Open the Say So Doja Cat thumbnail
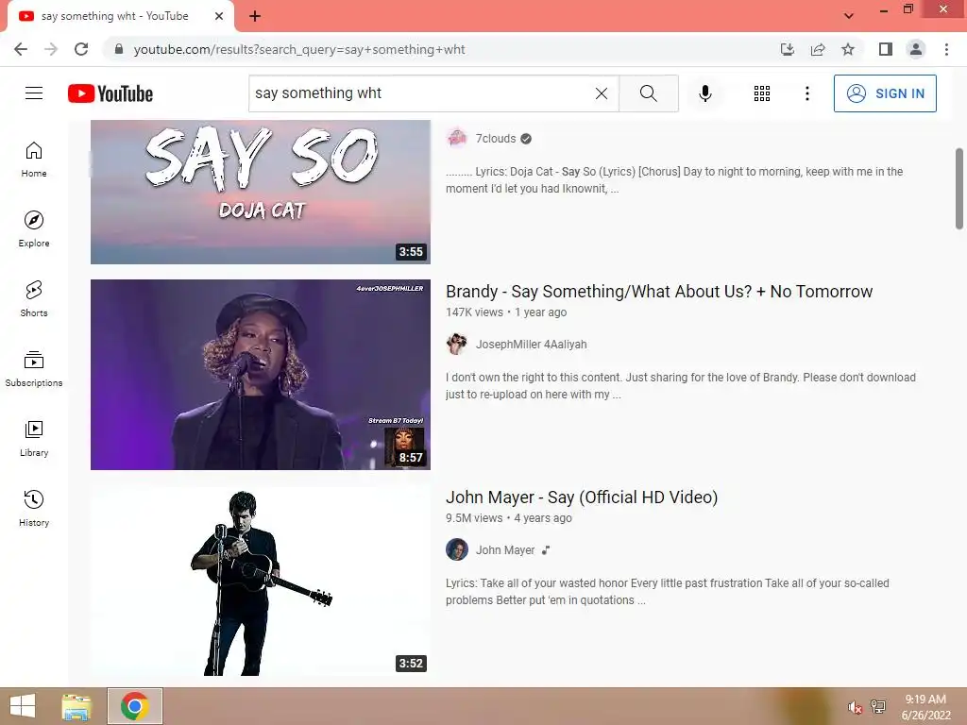 261,192
